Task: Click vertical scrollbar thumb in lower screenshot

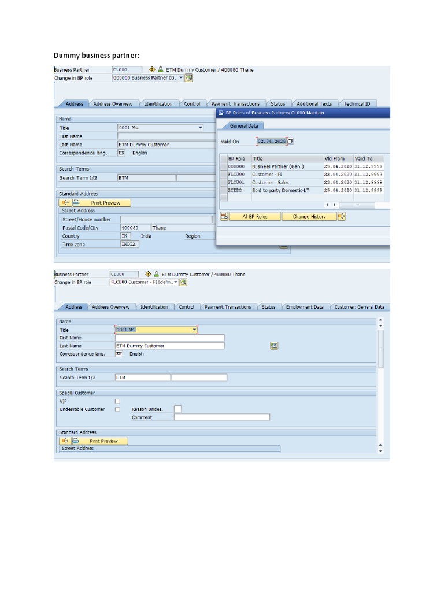Action: 380,349
